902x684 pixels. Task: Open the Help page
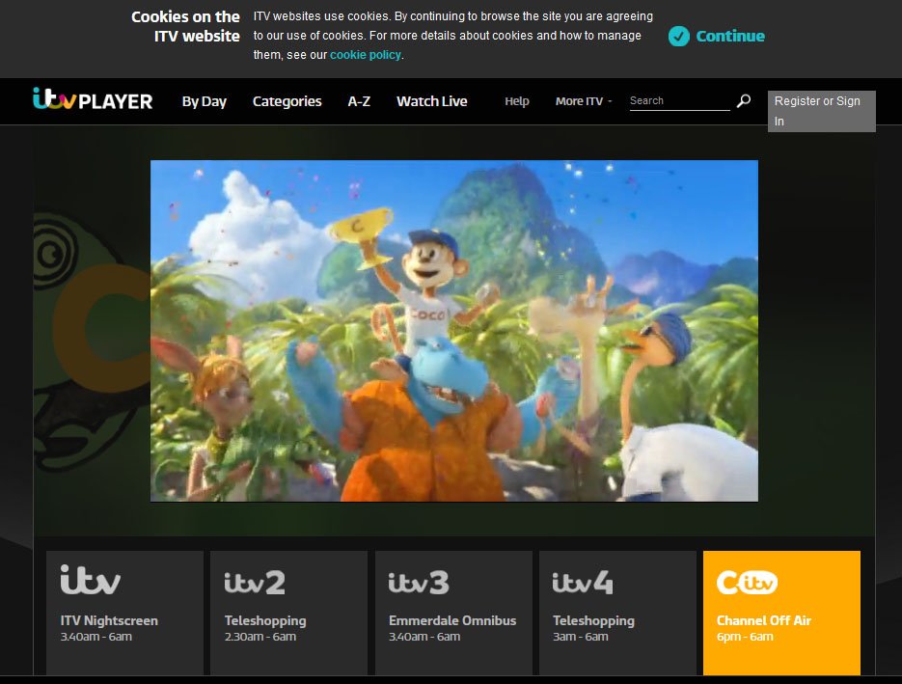(x=517, y=101)
